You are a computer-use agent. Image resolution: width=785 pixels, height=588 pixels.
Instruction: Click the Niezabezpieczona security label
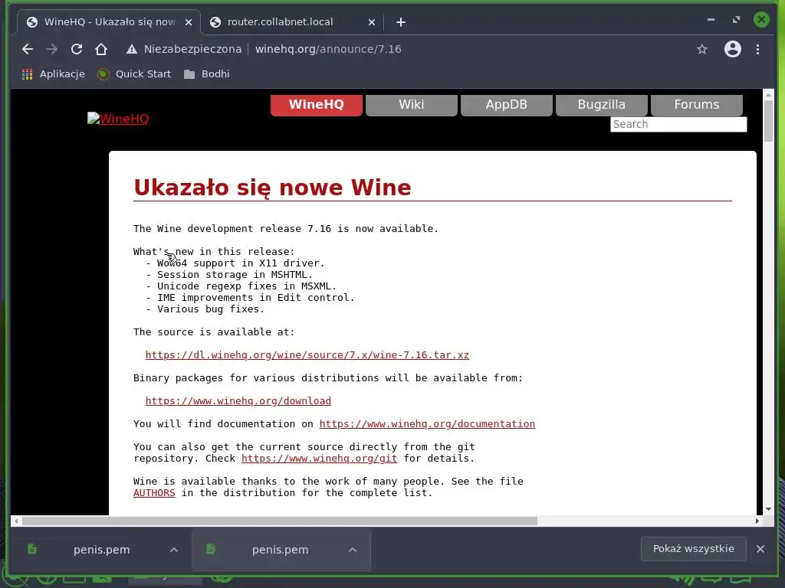[x=192, y=49]
